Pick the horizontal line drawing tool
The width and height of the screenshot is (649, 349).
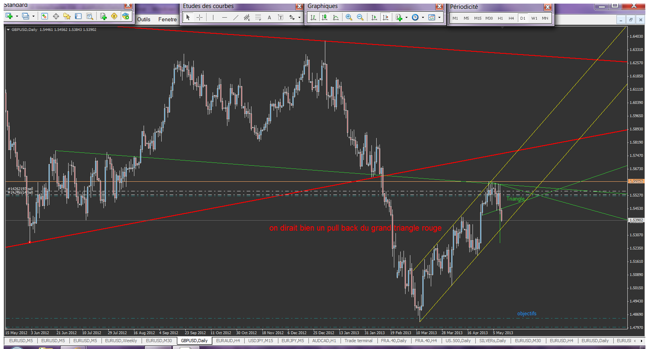224,17
